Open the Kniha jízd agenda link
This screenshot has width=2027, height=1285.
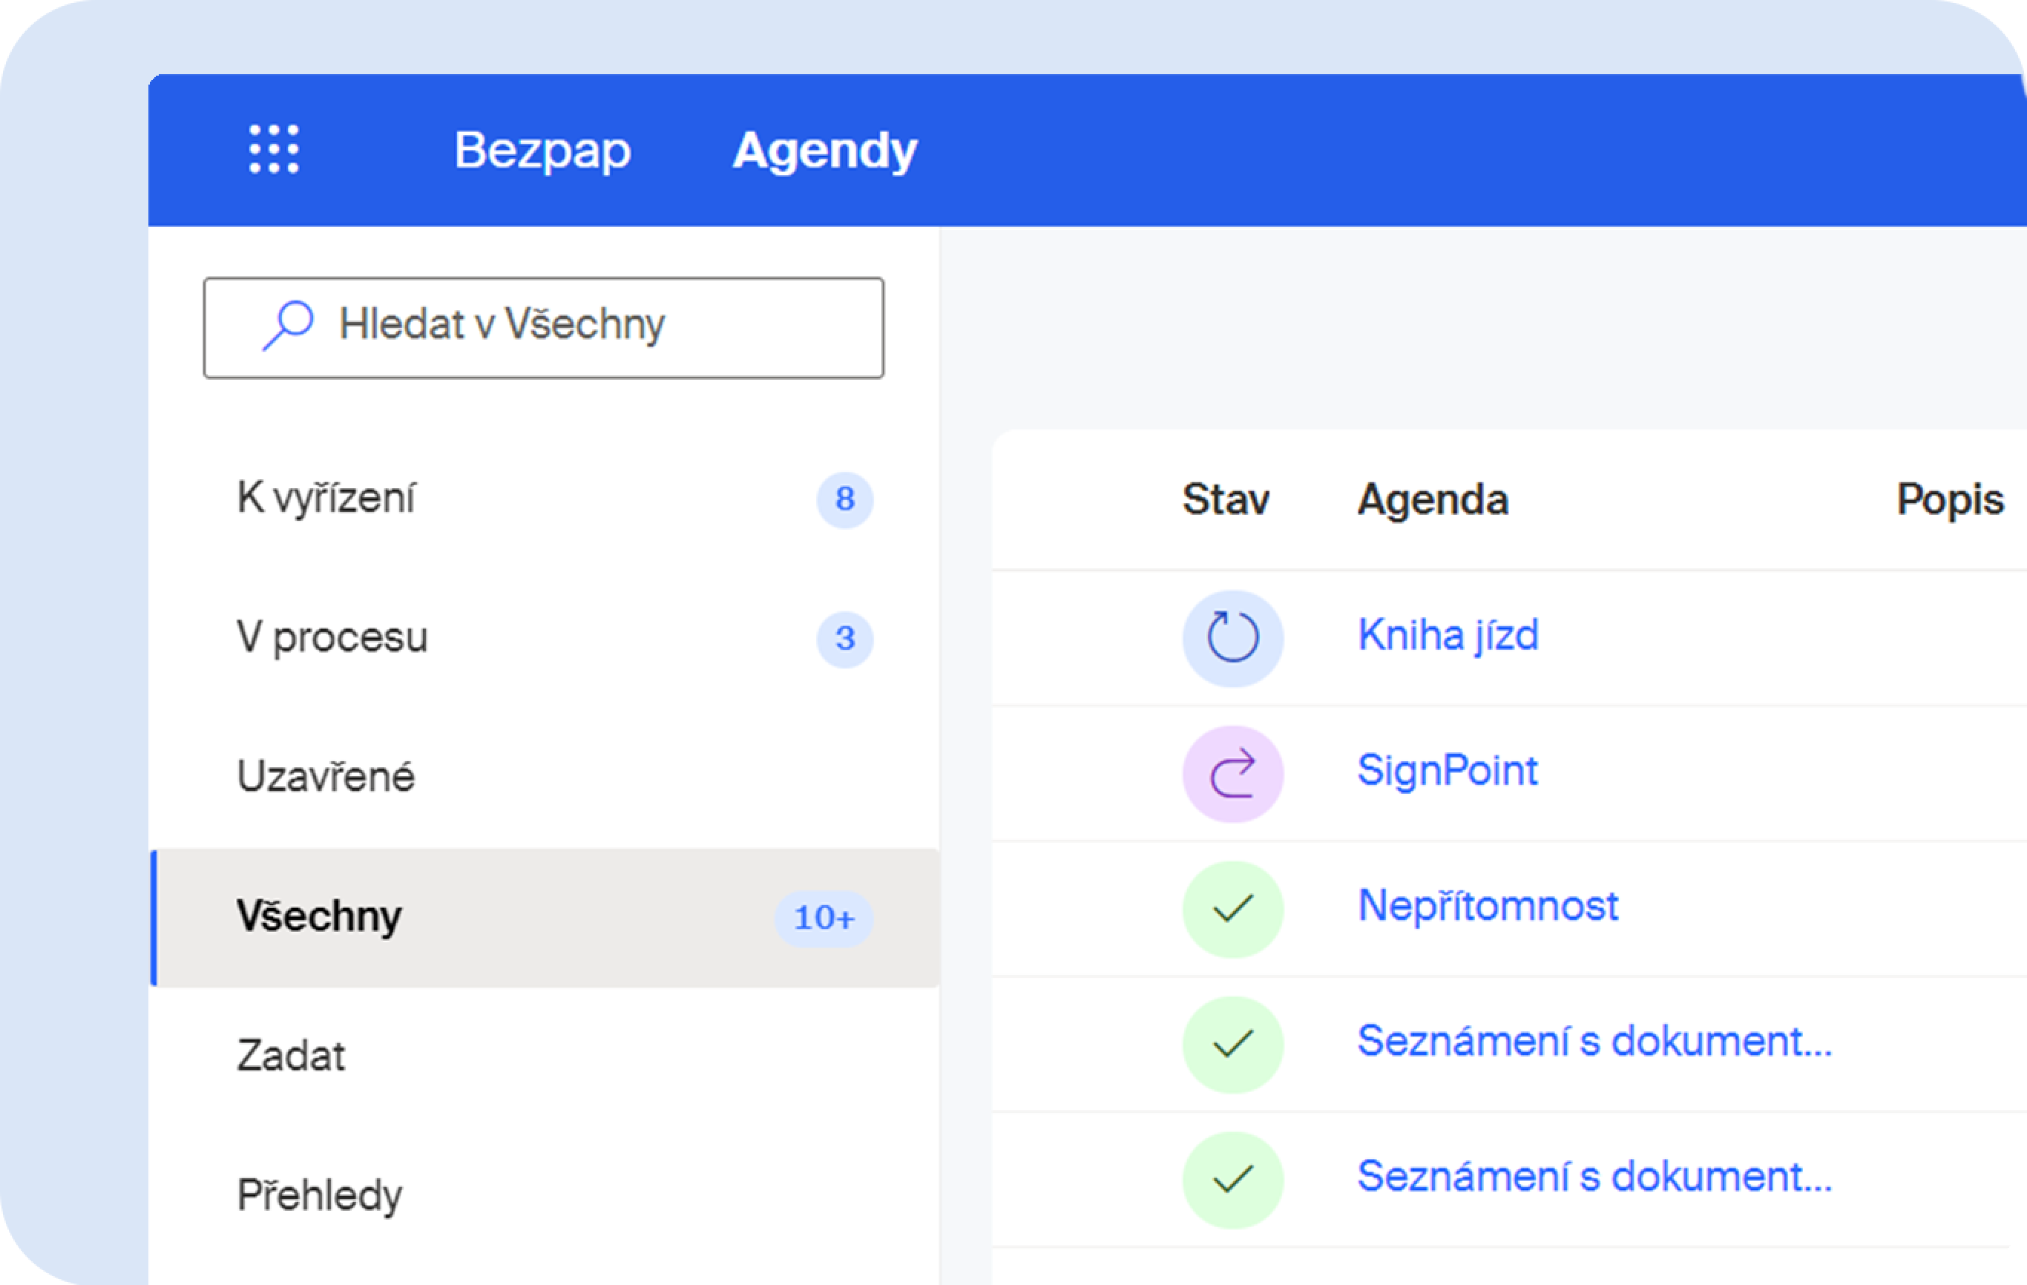[1448, 635]
